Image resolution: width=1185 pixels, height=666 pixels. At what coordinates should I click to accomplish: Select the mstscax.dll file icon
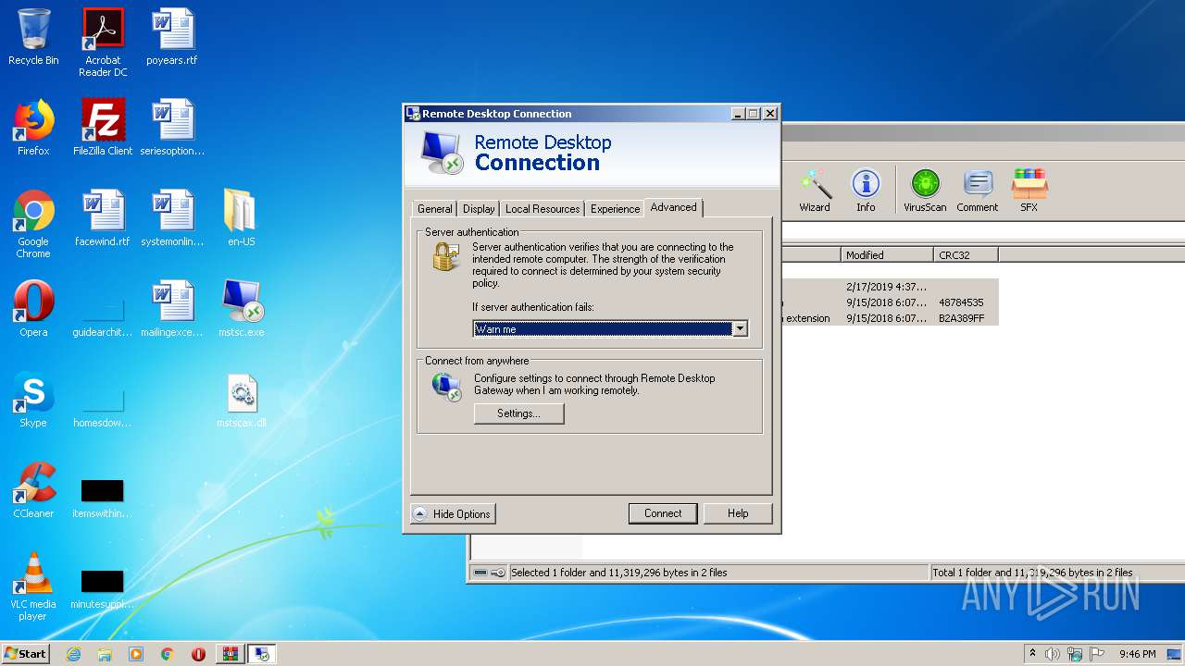[x=241, y=400]
